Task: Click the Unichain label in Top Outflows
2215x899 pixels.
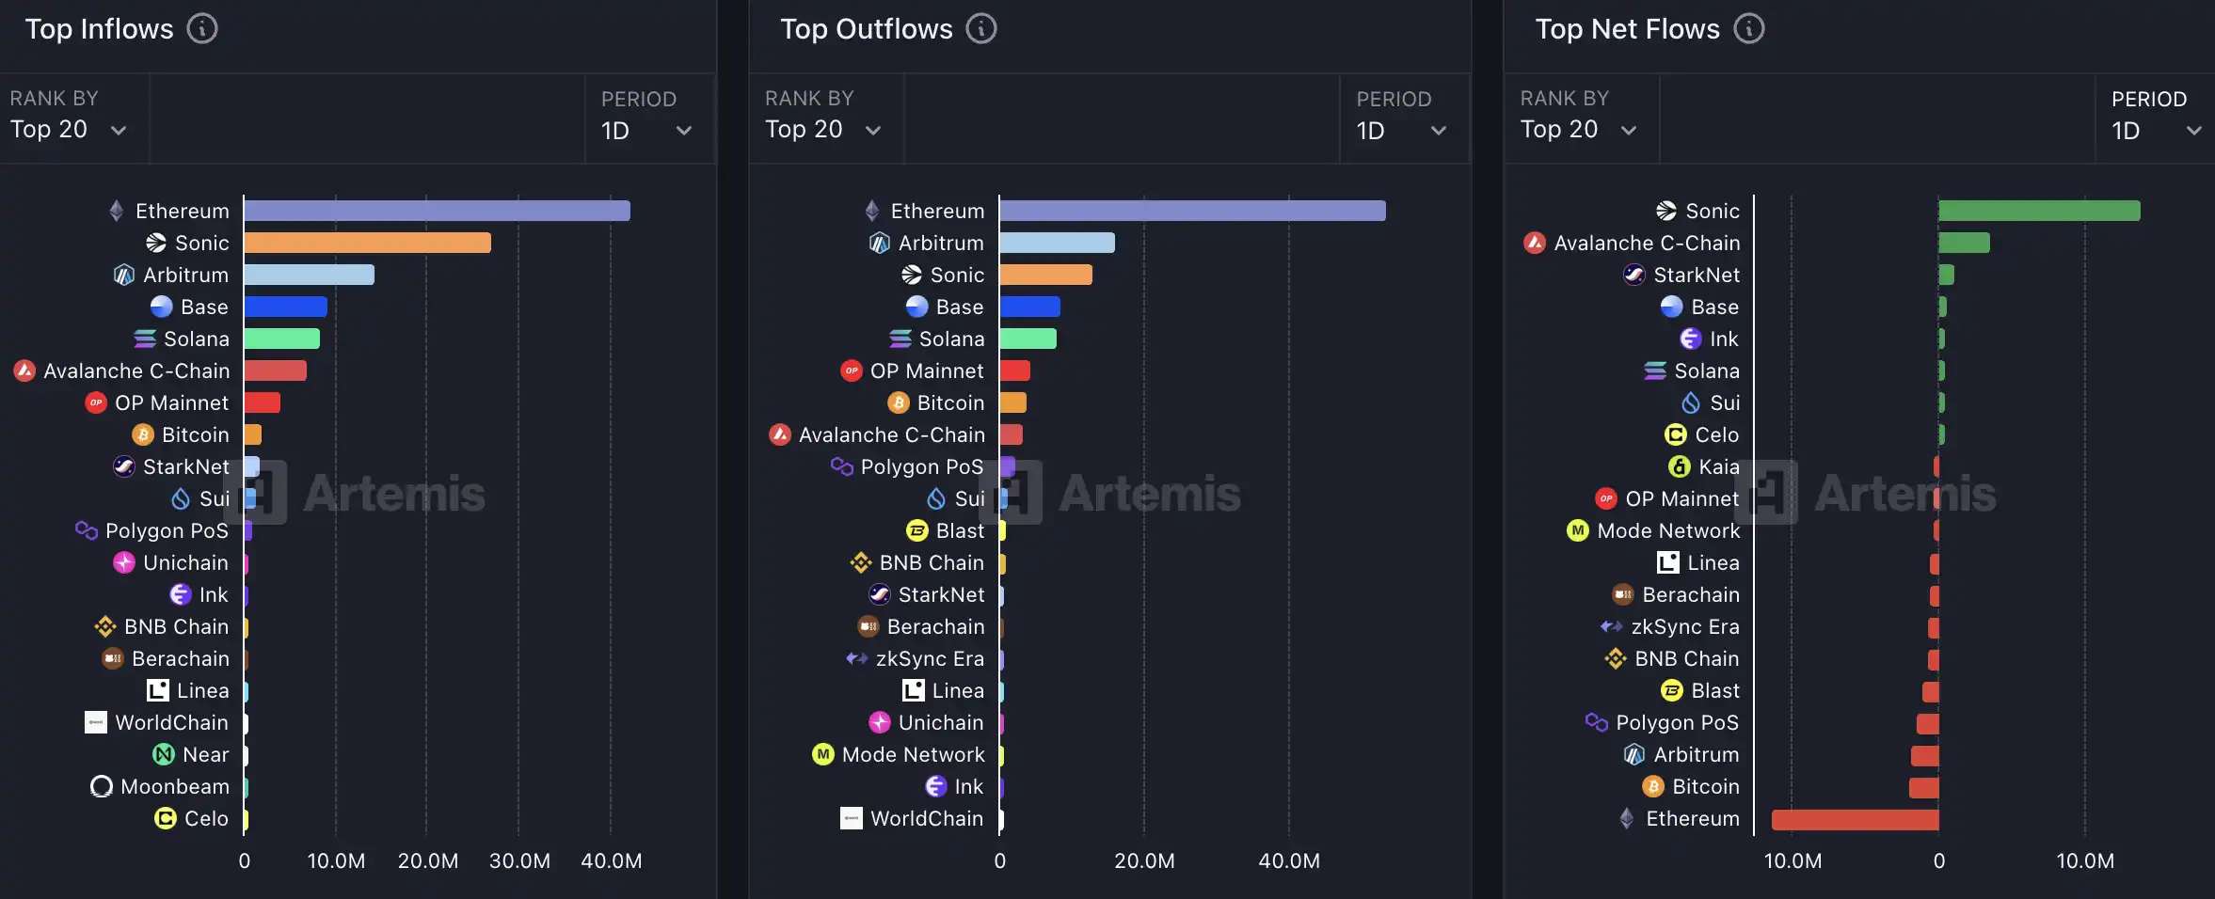Action: [941, 722]
